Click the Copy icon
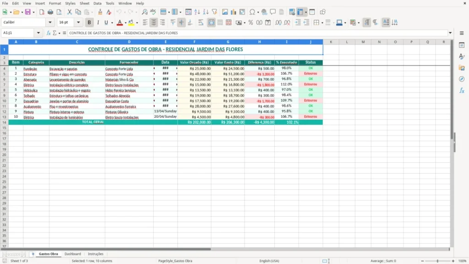 click(78, 12)
